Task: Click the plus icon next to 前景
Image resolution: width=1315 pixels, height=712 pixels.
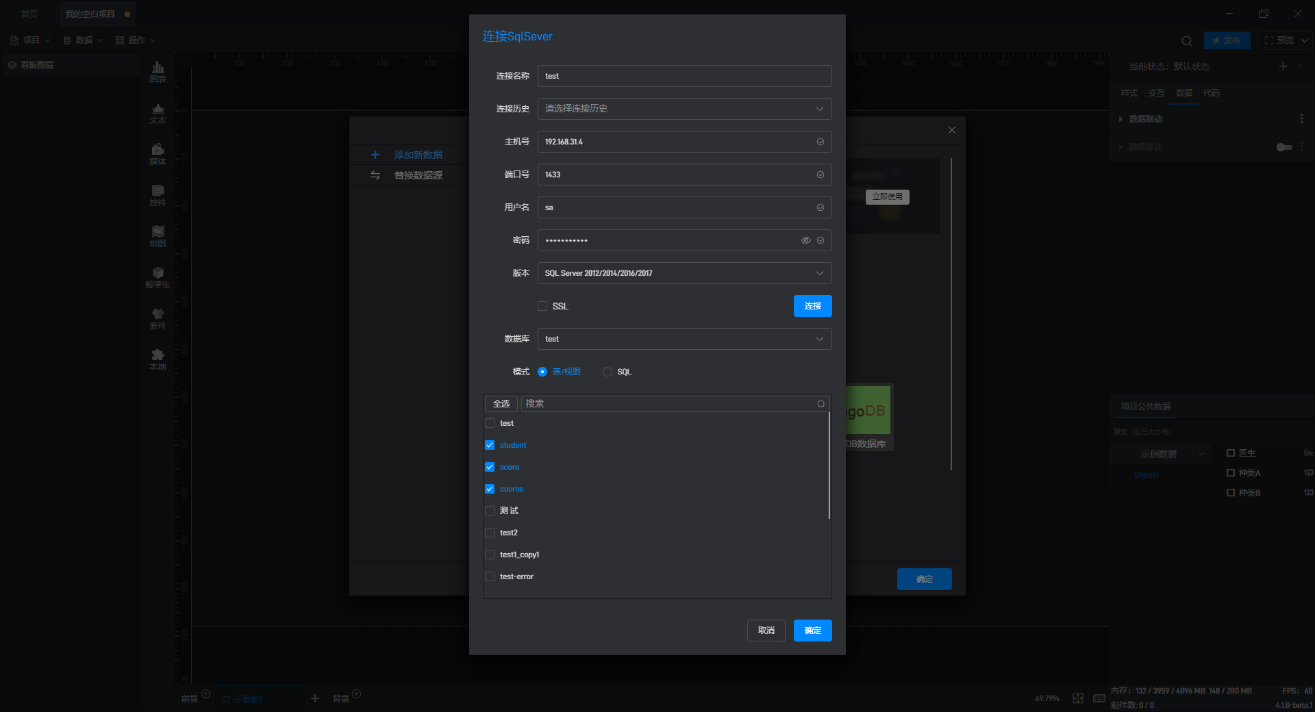Action: [x=205, y=694]
